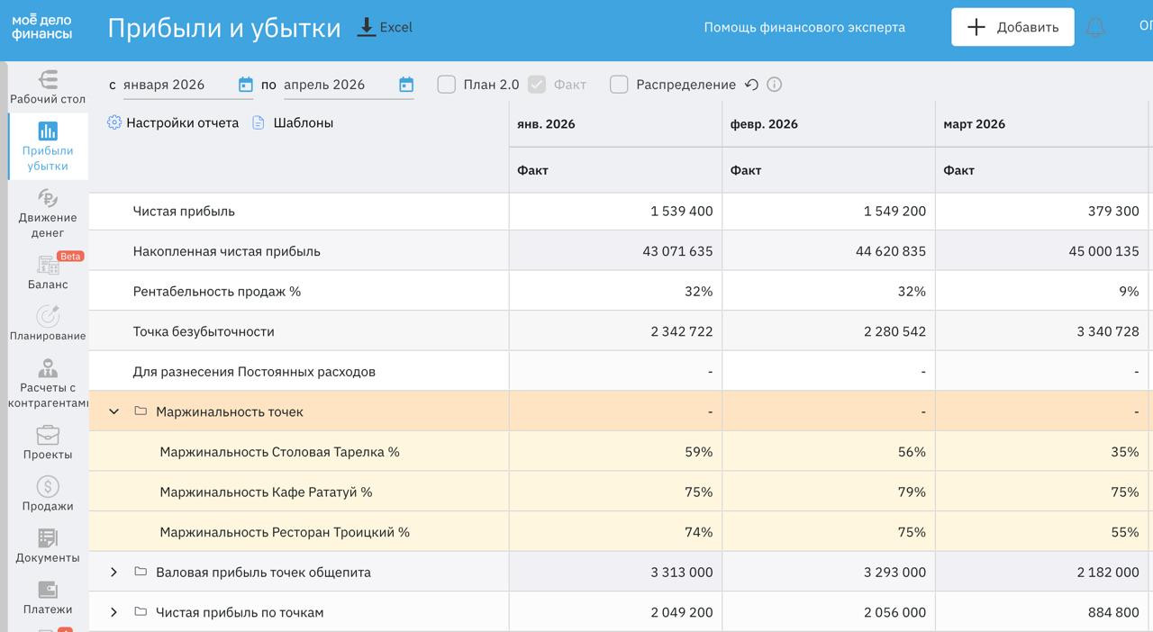Check the Распределение checkbox
The image size is (1153, 632).
[619, 85]
